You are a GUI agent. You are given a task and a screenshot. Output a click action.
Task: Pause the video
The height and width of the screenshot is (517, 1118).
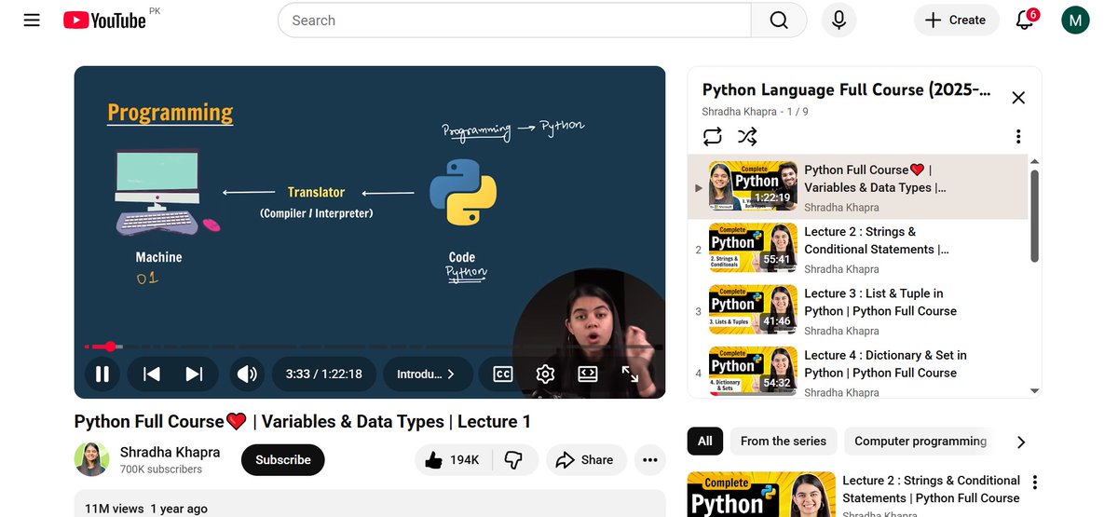point(102,374)
